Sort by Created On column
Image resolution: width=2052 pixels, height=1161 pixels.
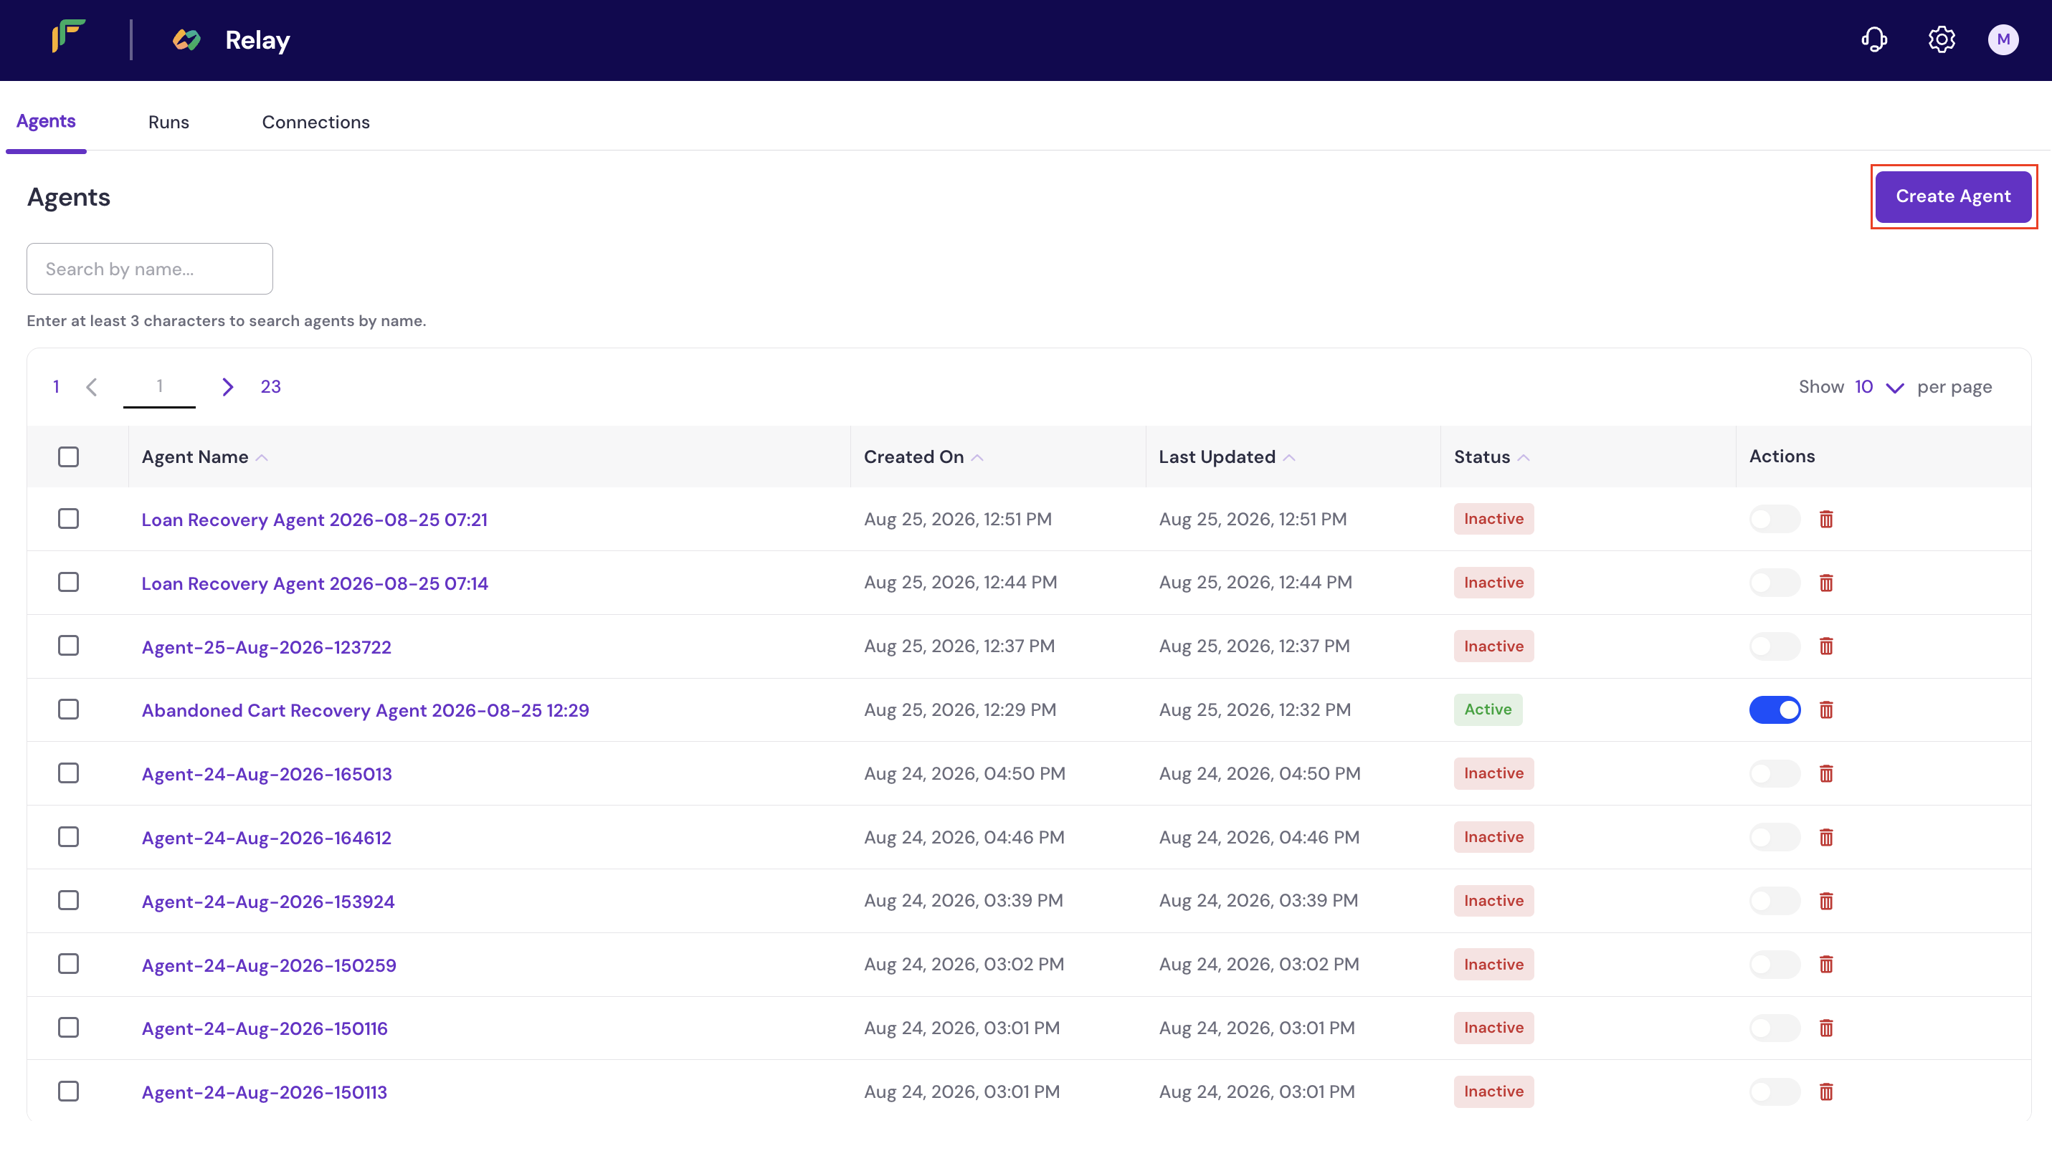coord(923,457)
